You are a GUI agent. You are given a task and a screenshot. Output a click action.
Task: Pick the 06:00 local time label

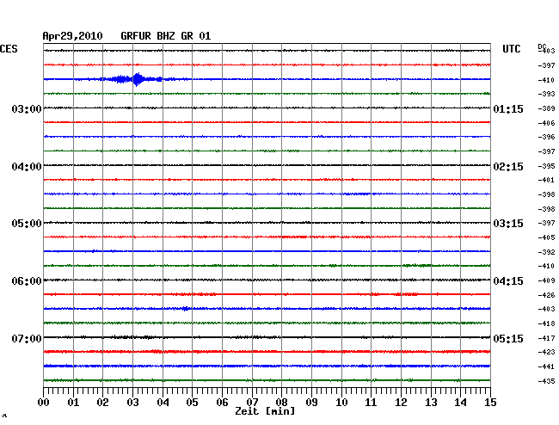27,281
